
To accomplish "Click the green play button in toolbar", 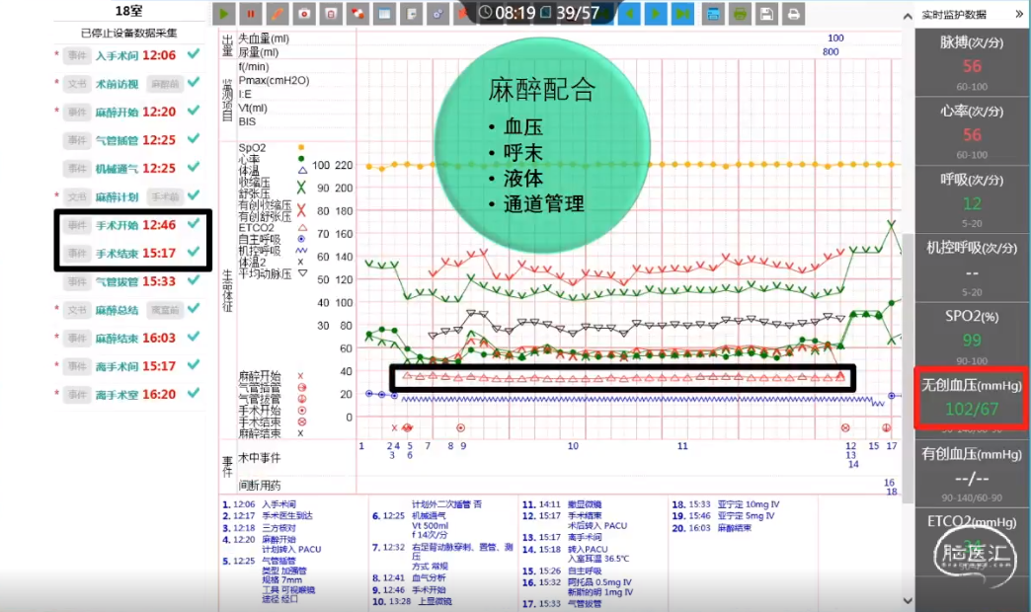I will coord(223,14).
